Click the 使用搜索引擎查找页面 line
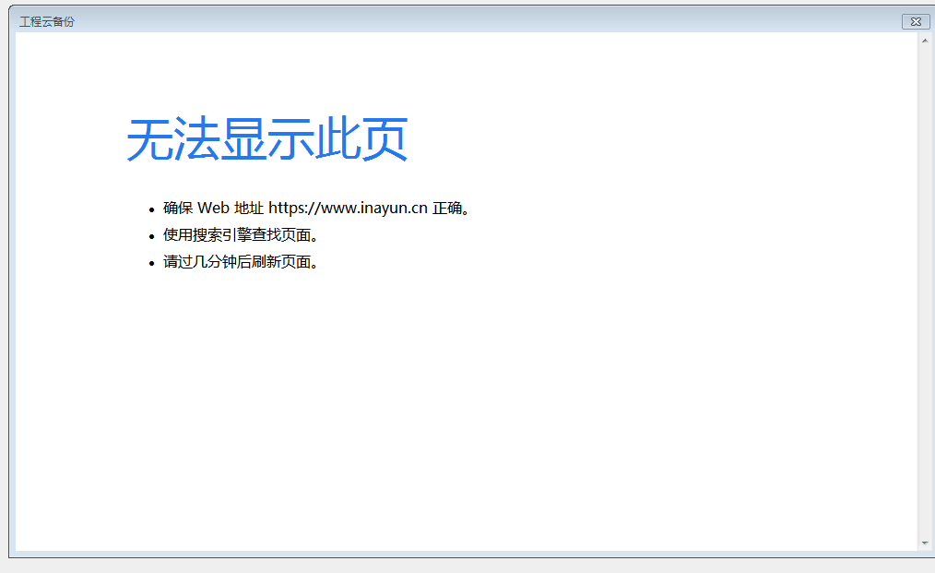The height and width of the screenshot is (573, 935). [x=241, y=235]
